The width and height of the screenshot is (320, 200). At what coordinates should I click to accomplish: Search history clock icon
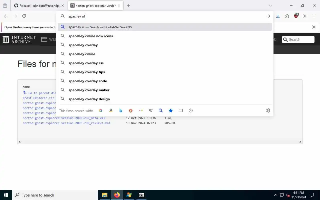click(x=191, y=110)
